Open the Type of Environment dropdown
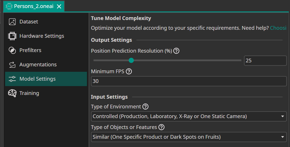 (189, 116)
